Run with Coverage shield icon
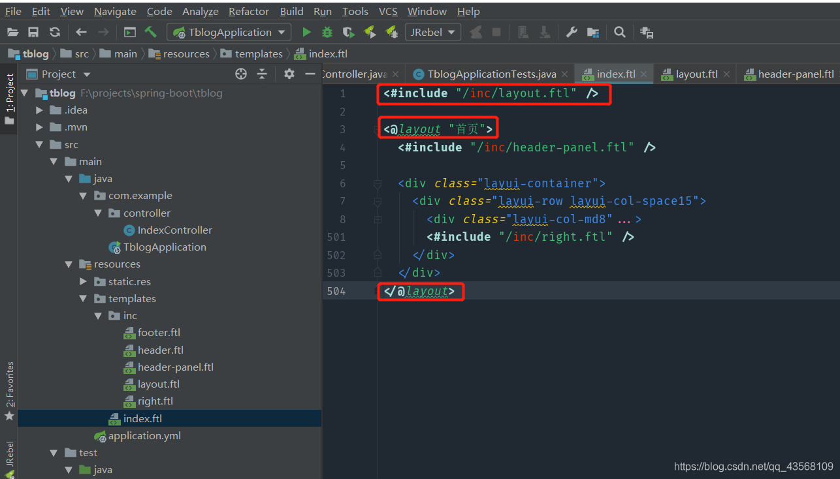 click(349, 32)
